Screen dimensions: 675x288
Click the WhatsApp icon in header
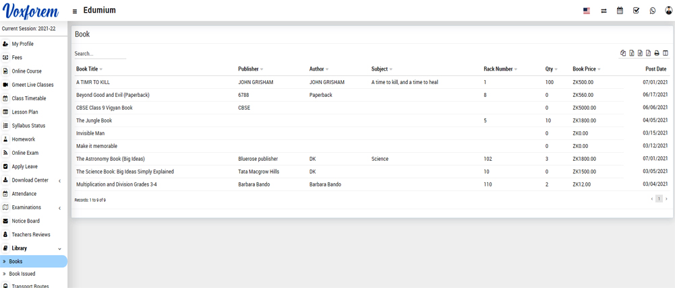[x=653, y=11]
